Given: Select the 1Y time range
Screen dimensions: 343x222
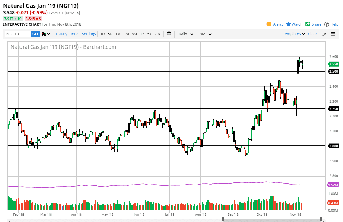Looking at the screenshot, I should 142,34.
